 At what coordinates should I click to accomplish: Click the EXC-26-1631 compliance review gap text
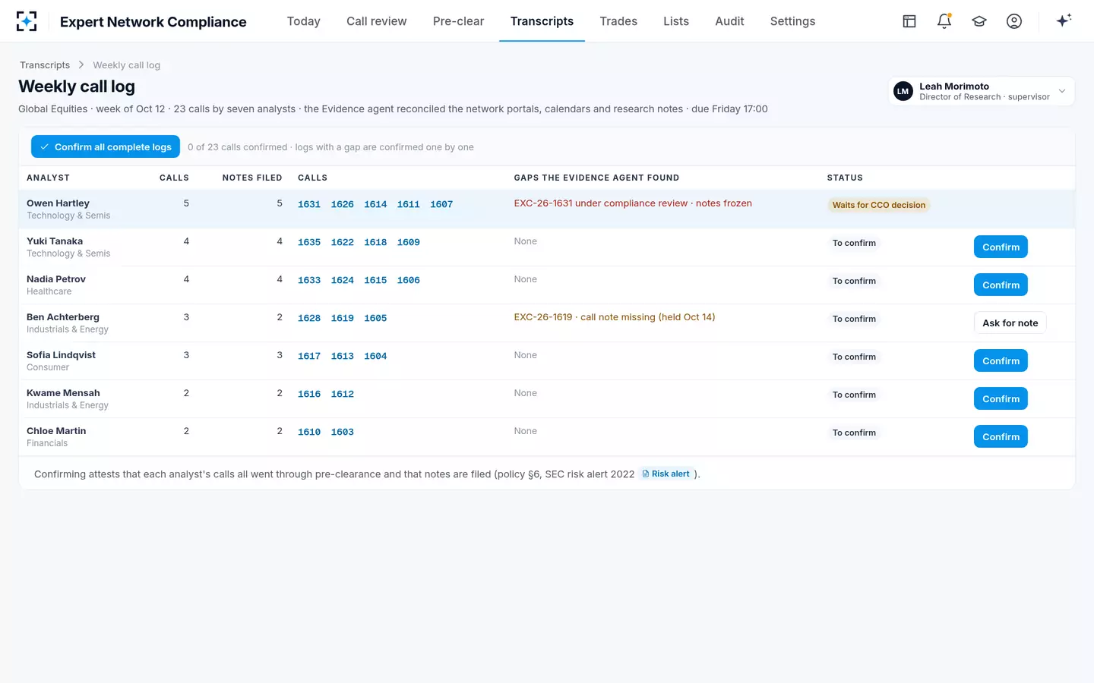[633, 203]
